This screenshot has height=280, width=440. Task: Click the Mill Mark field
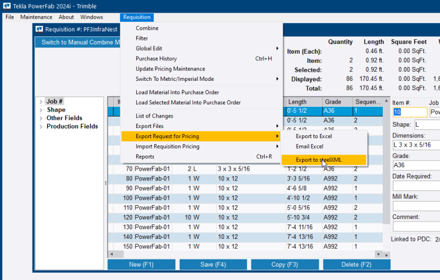(x=416, y=206)
